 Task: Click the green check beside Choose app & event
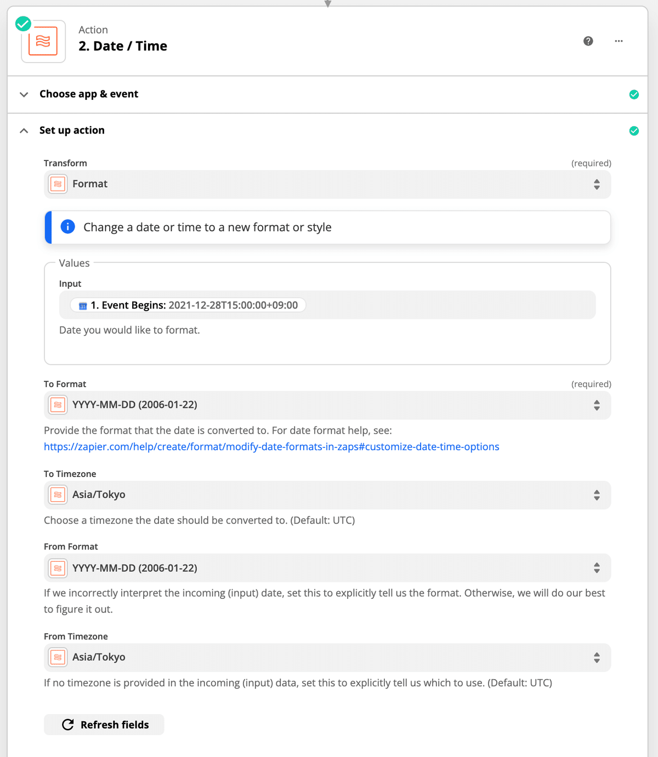(x=634, y=94)
